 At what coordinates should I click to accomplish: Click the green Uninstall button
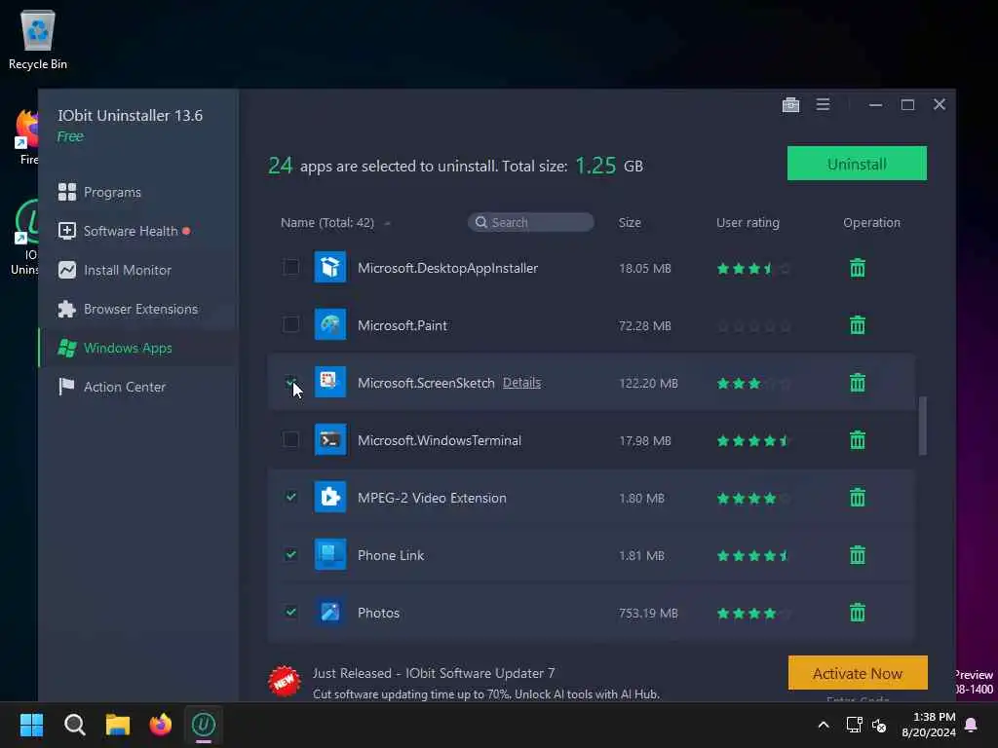(857, 164)
